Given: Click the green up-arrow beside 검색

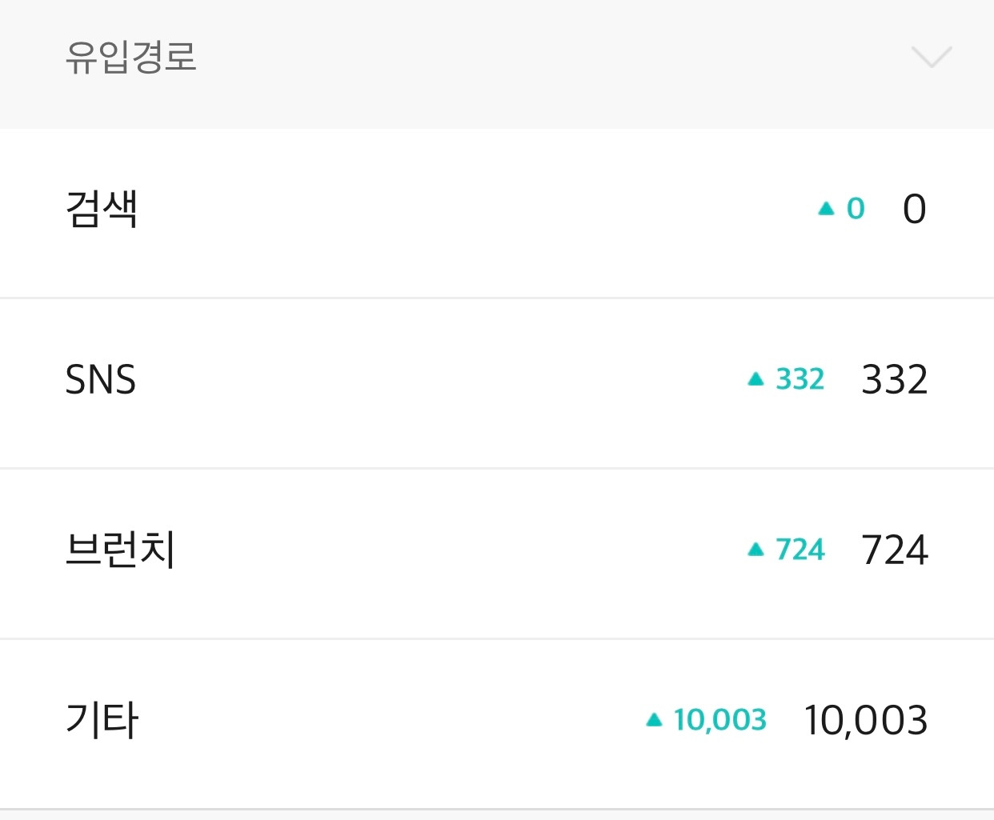Looking at the screenshot, I should [x=826, y=210].
